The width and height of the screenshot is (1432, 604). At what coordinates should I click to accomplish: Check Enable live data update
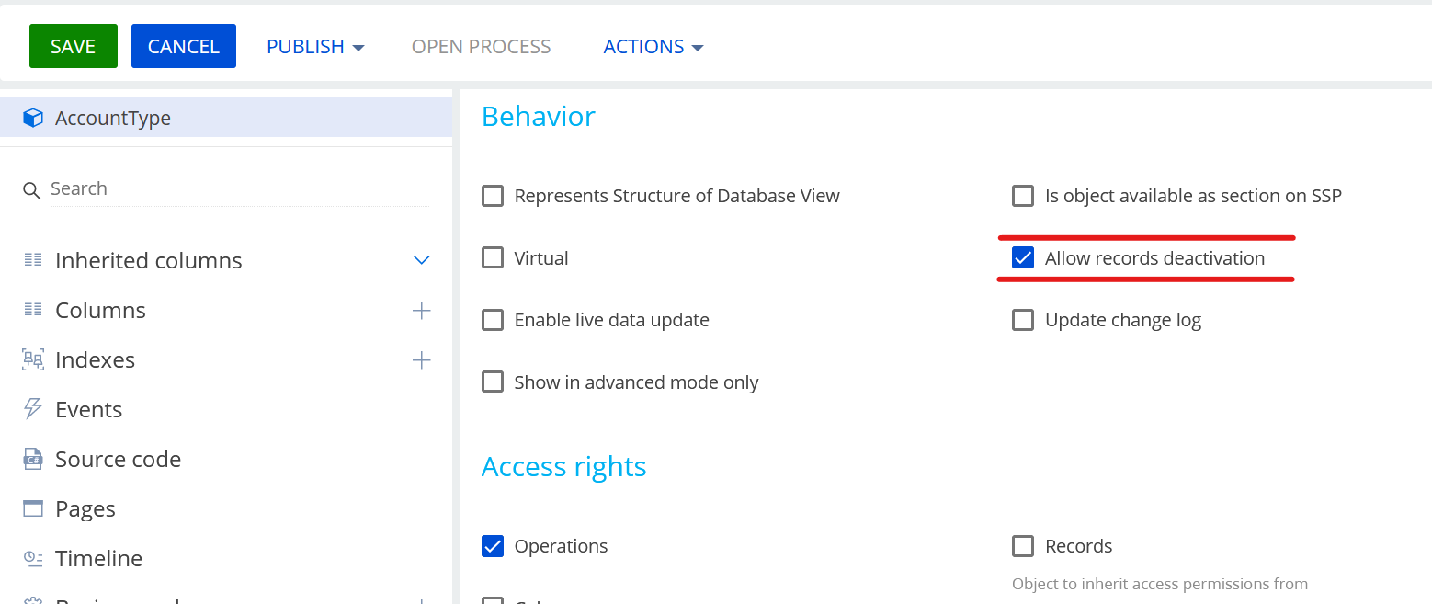pyautogui.click(x=493, y=320)
